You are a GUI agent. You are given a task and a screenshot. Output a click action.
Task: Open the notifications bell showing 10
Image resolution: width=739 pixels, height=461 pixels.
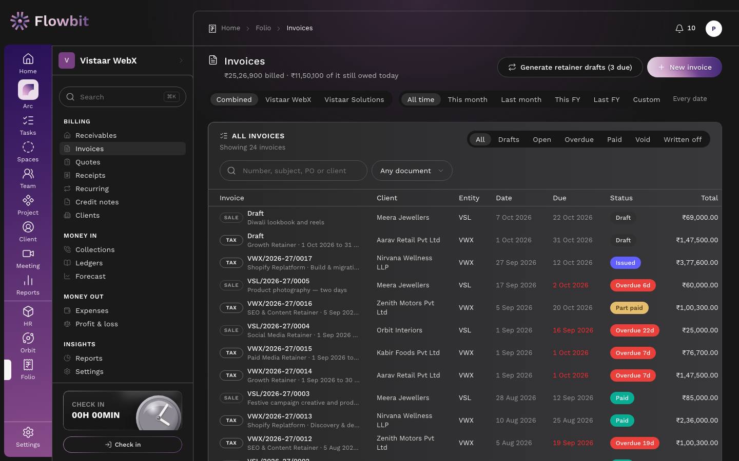(685, 28)
